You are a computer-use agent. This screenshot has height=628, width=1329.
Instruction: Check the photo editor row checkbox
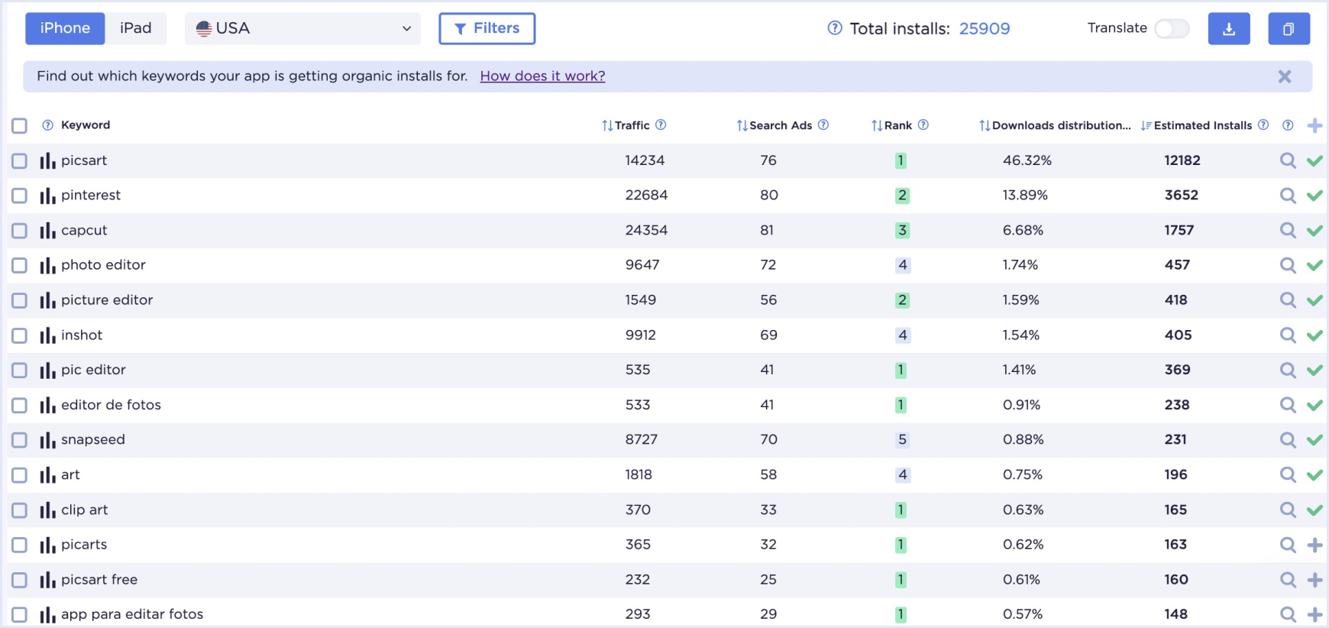point(20,266)
